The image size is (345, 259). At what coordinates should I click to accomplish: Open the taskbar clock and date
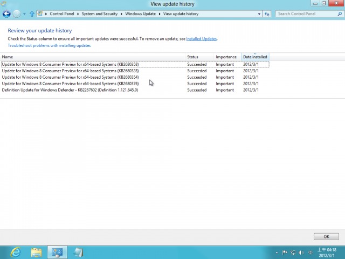click(x=327, y=253)
